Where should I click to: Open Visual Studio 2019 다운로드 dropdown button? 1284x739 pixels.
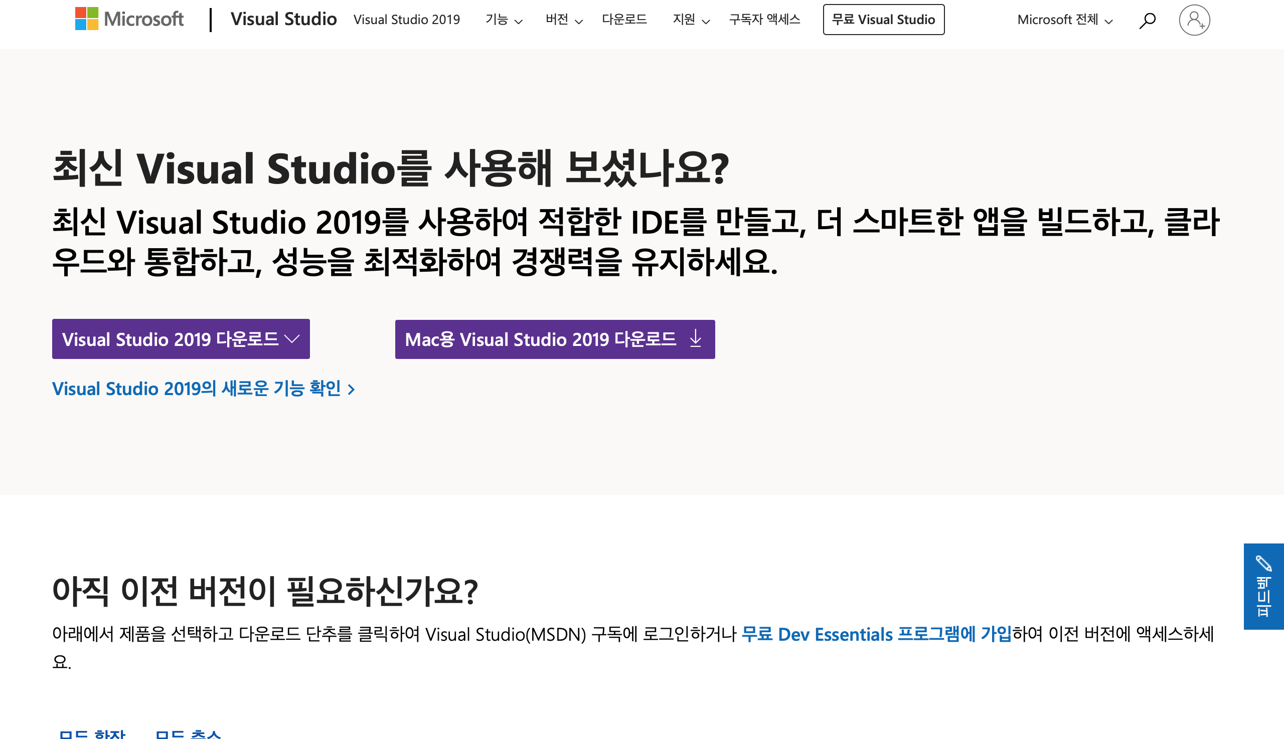pyautogui.click(x=181, y=339)
